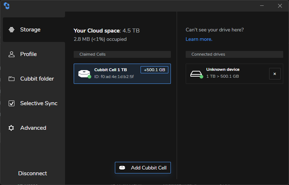Go to Selective Sync settings
Viewport: 289px width, 185px height.
pos(34,103)
